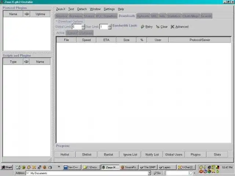This screenshot has width=235, height=176.
Task: Click the Clear downloads button
Action: pyautogui.click(x=162, y=27)
